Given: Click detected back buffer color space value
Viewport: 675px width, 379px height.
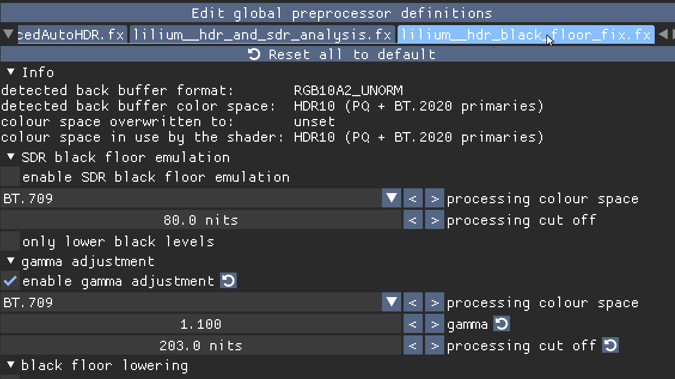Looking at the screenshot, I should tap(419, 106).
